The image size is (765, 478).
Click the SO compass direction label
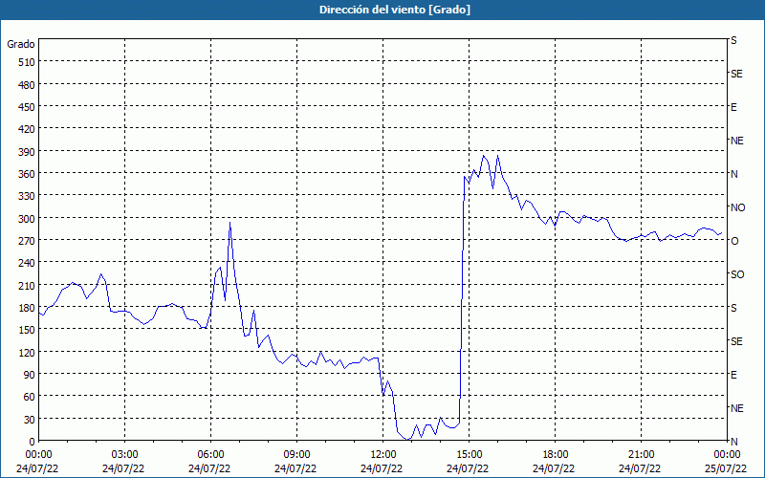[737, 274]
